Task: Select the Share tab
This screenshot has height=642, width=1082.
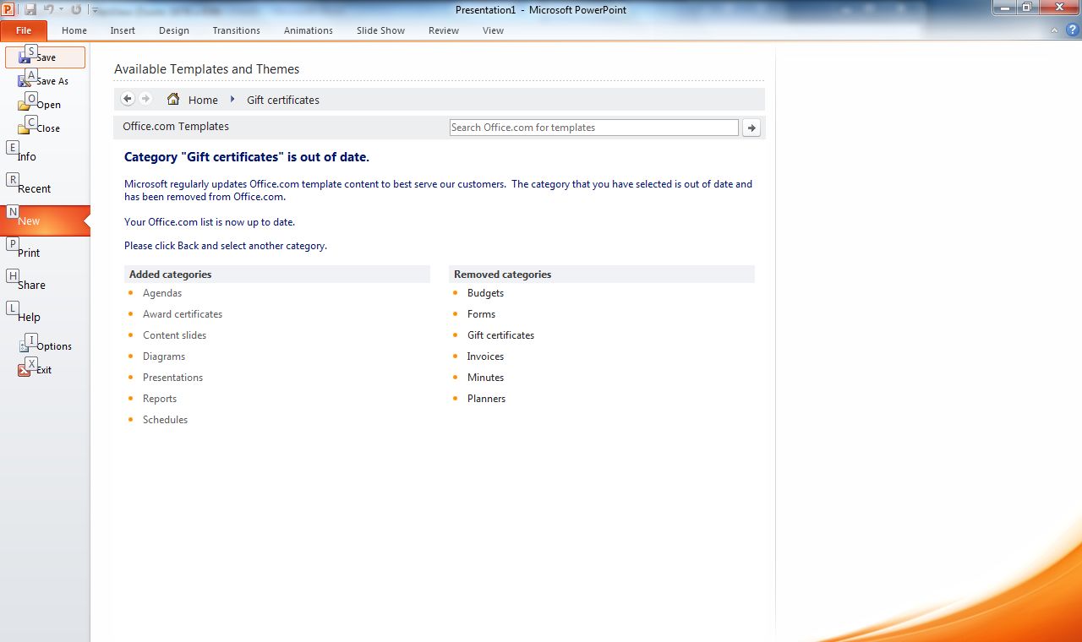Action: [31, 285]
